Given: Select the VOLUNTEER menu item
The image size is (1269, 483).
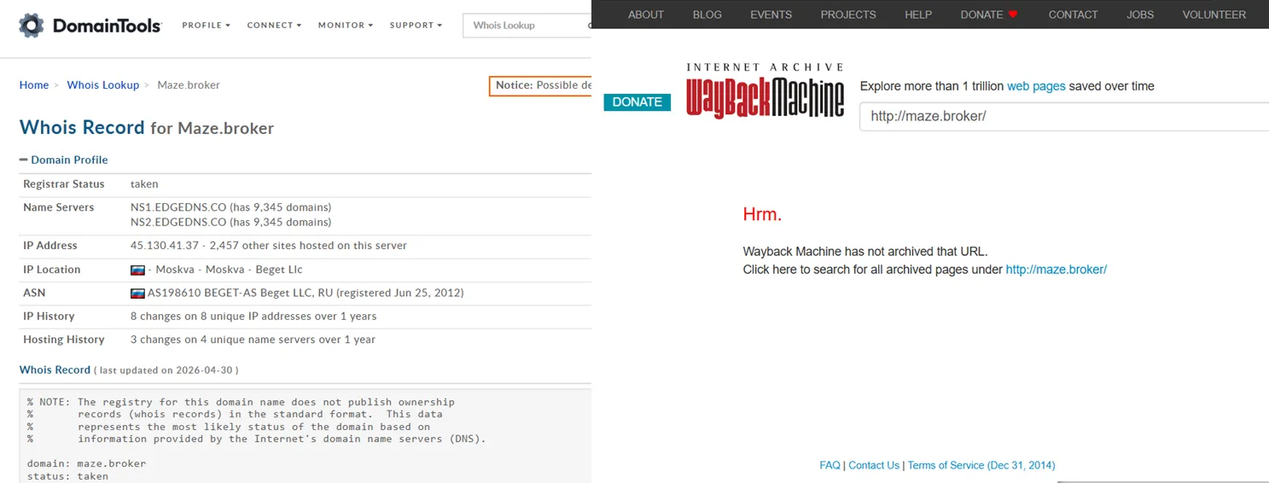Looking at the screenshot, I should pyautogui.click(x=1214, y=15).
